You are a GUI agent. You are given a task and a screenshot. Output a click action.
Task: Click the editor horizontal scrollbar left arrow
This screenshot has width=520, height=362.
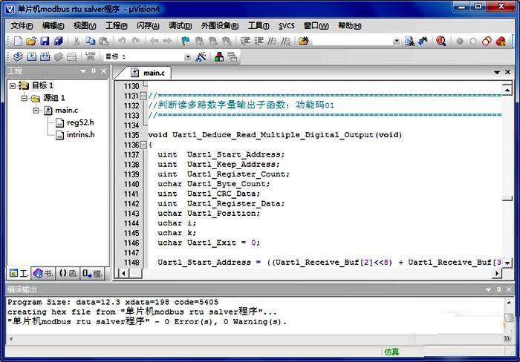123,273
